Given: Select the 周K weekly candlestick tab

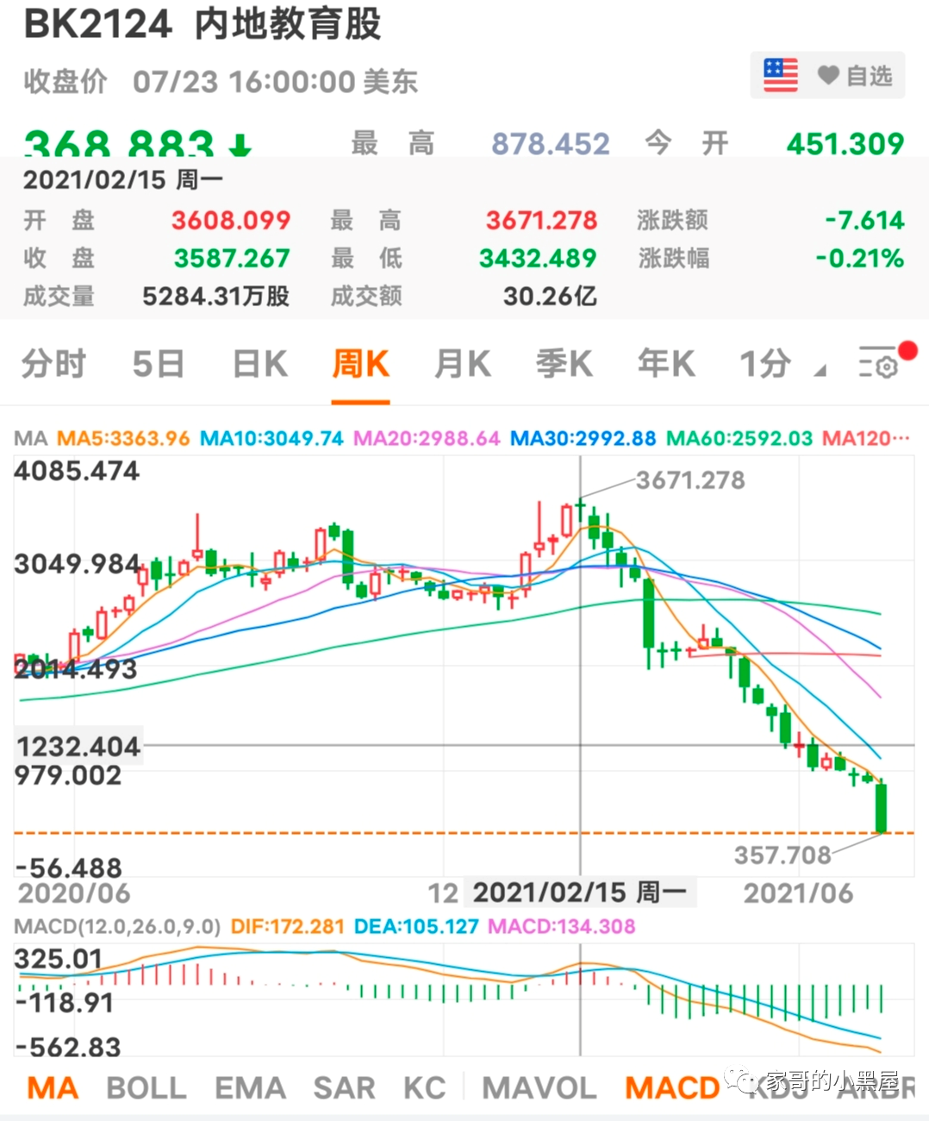Looking at the screenshot, I should point(361,364).
